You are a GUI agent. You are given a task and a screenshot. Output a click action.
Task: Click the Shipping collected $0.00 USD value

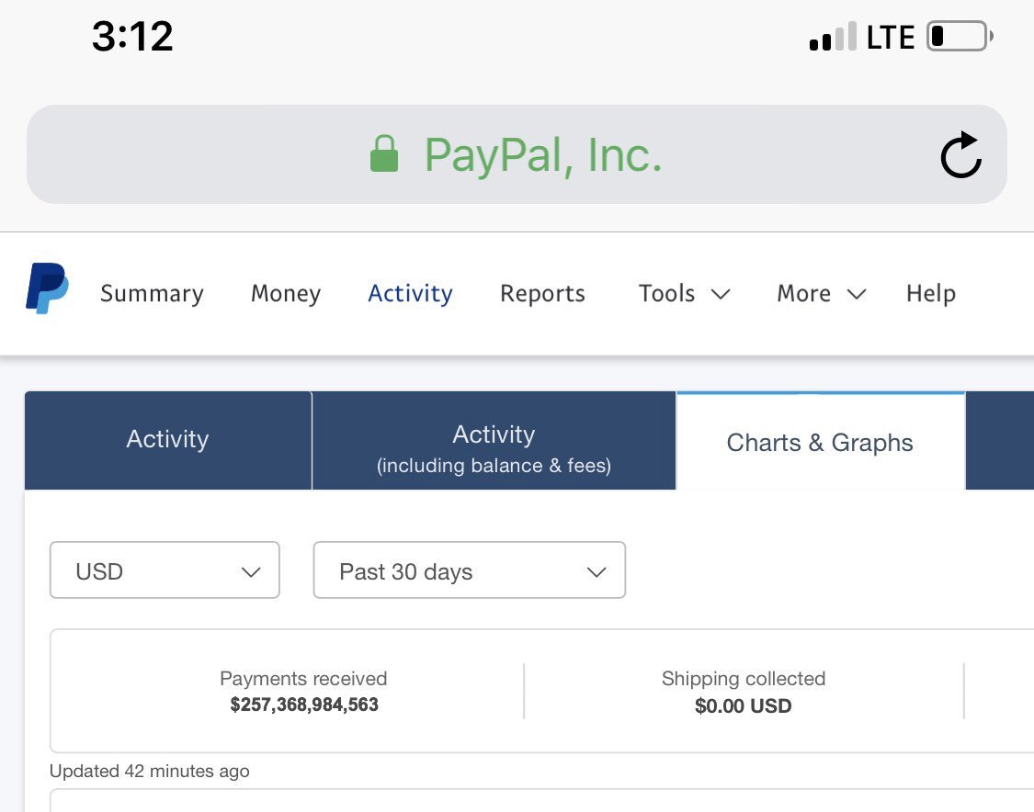click(x=744, y=705)
